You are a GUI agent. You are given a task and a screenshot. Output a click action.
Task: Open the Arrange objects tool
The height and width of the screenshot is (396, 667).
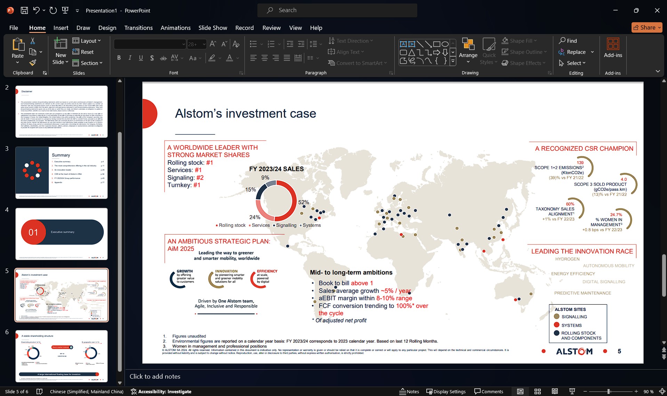(x=468, y=51)
